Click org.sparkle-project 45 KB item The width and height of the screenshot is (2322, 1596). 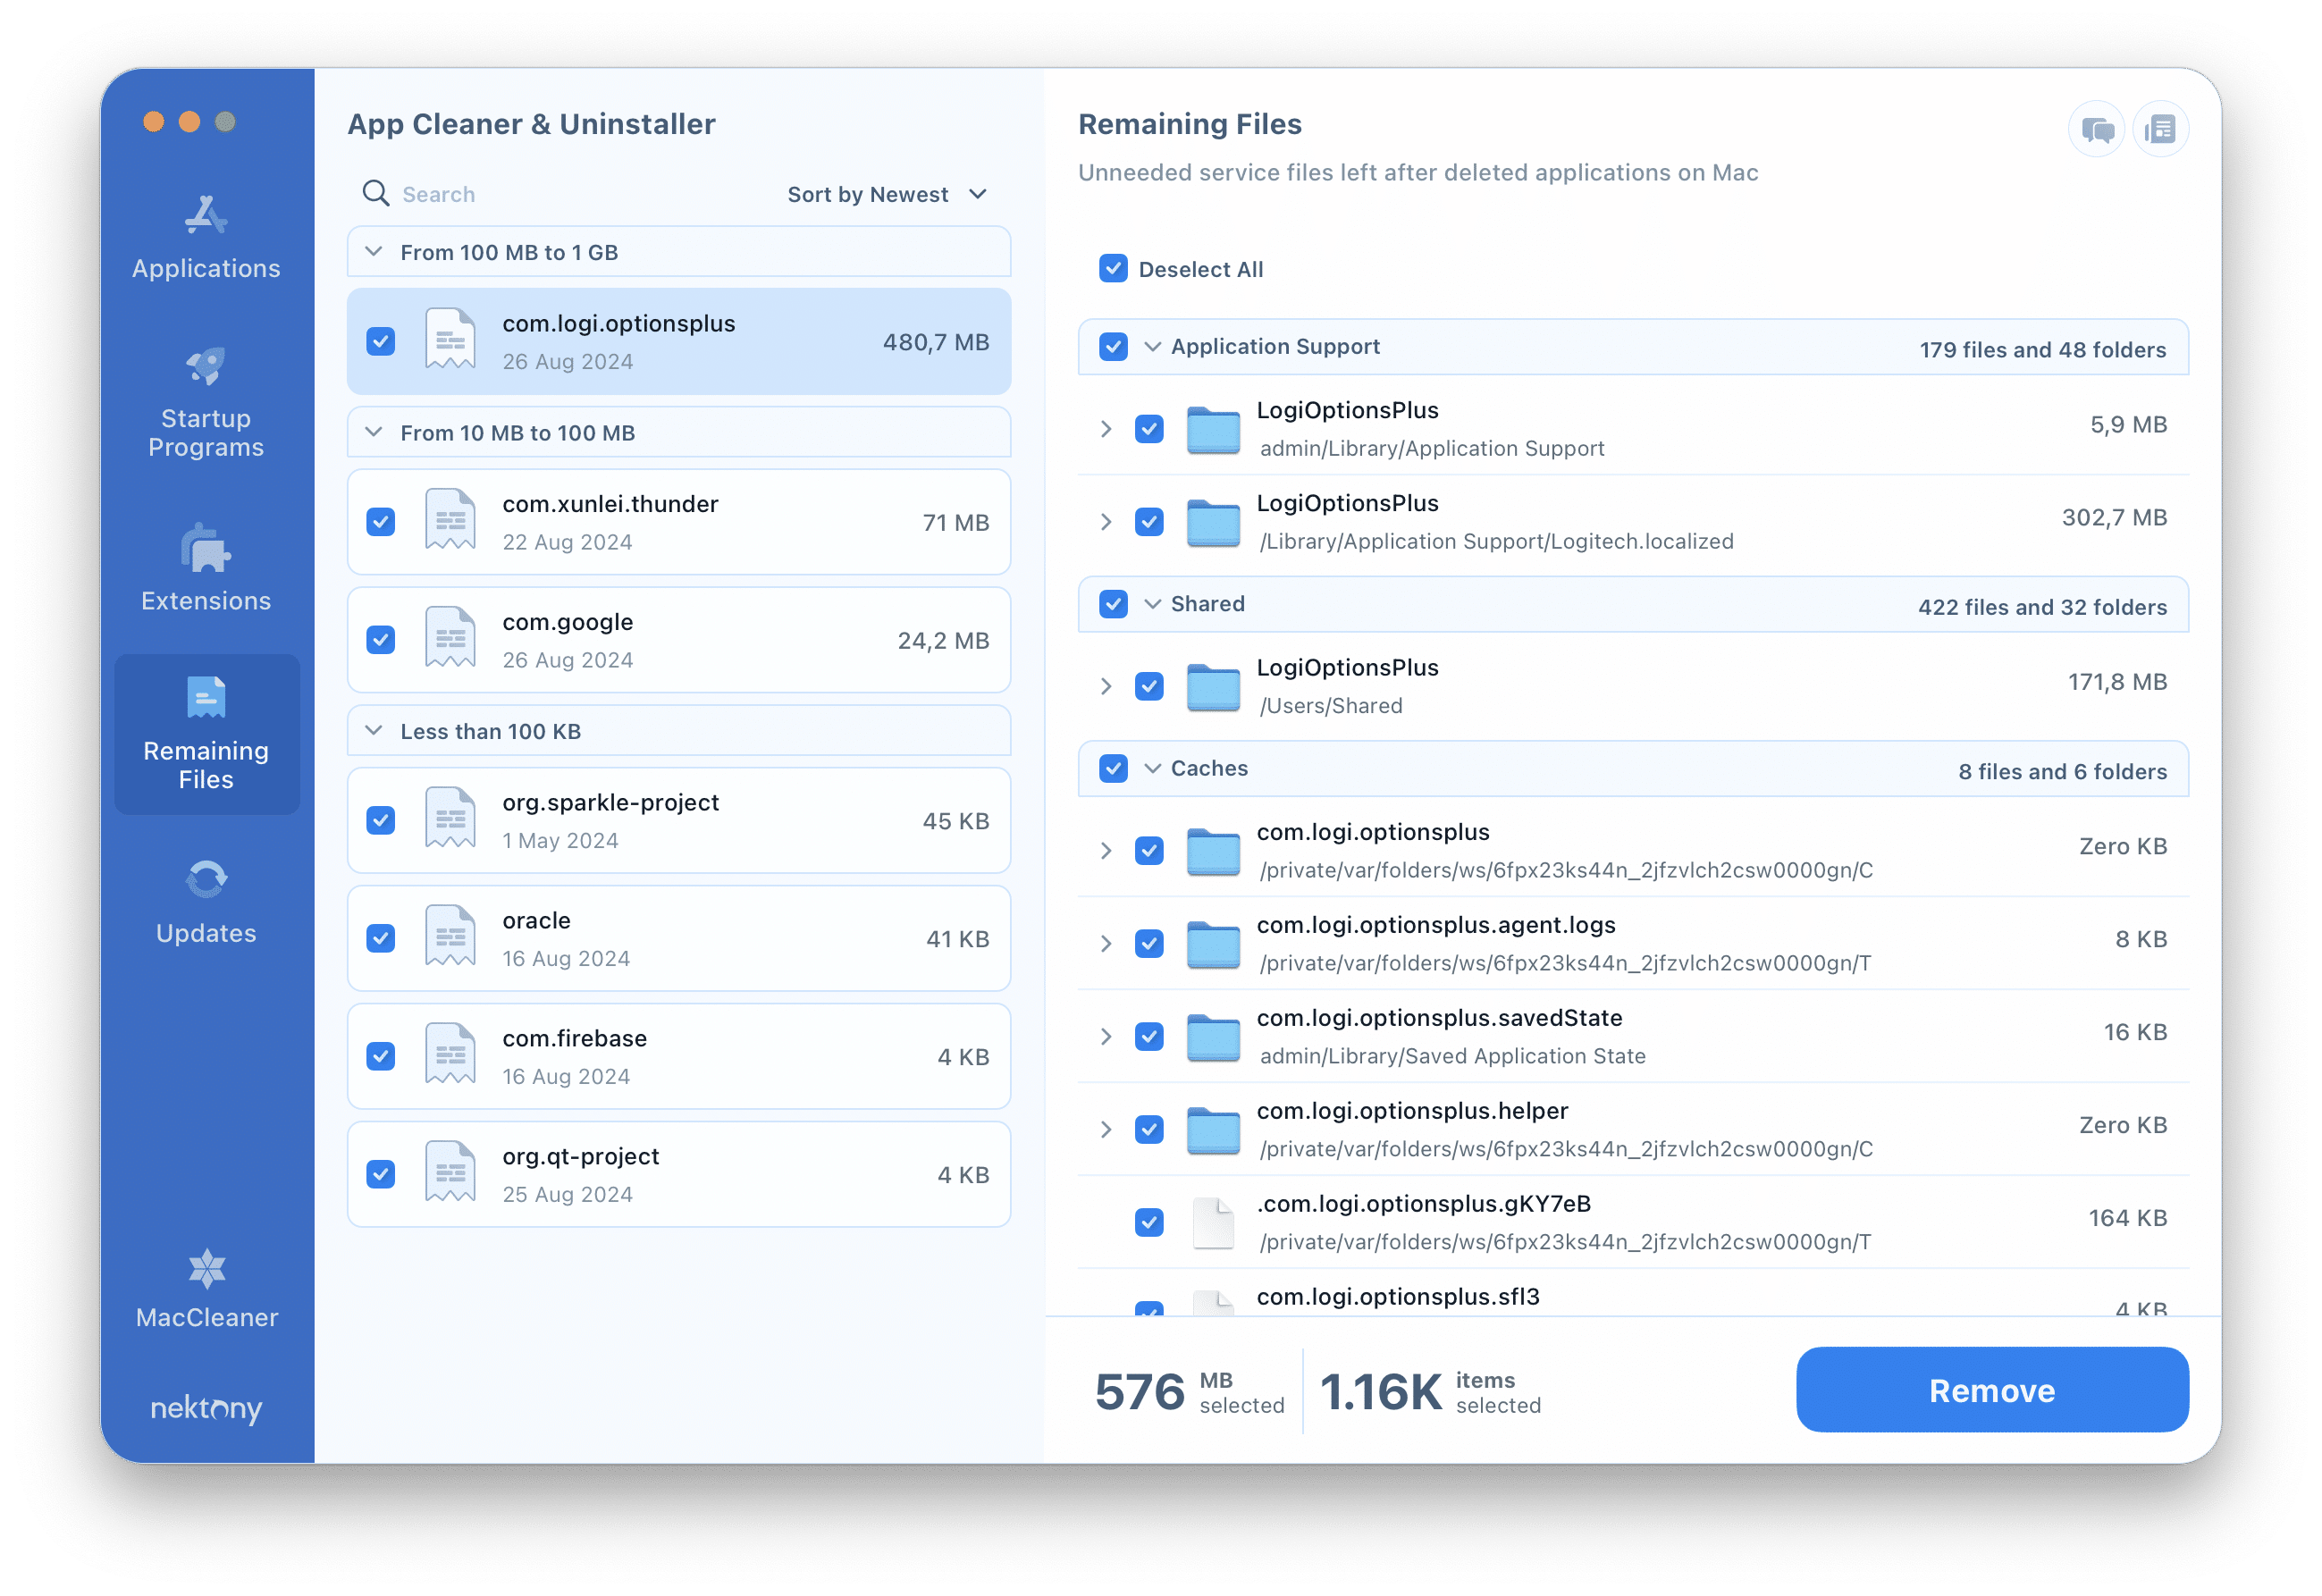click(x=677, y=819)
